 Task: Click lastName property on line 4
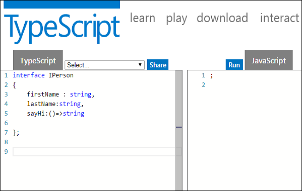pyautogui.click(x=41, y=104)
